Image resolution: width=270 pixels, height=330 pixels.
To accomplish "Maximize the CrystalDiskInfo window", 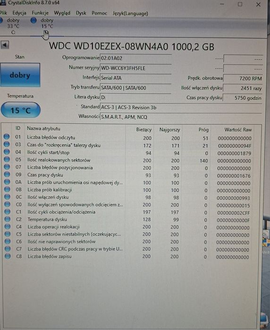I will click(240, 4).
